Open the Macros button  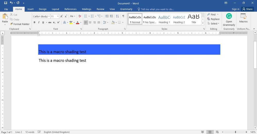pos(243,18)
